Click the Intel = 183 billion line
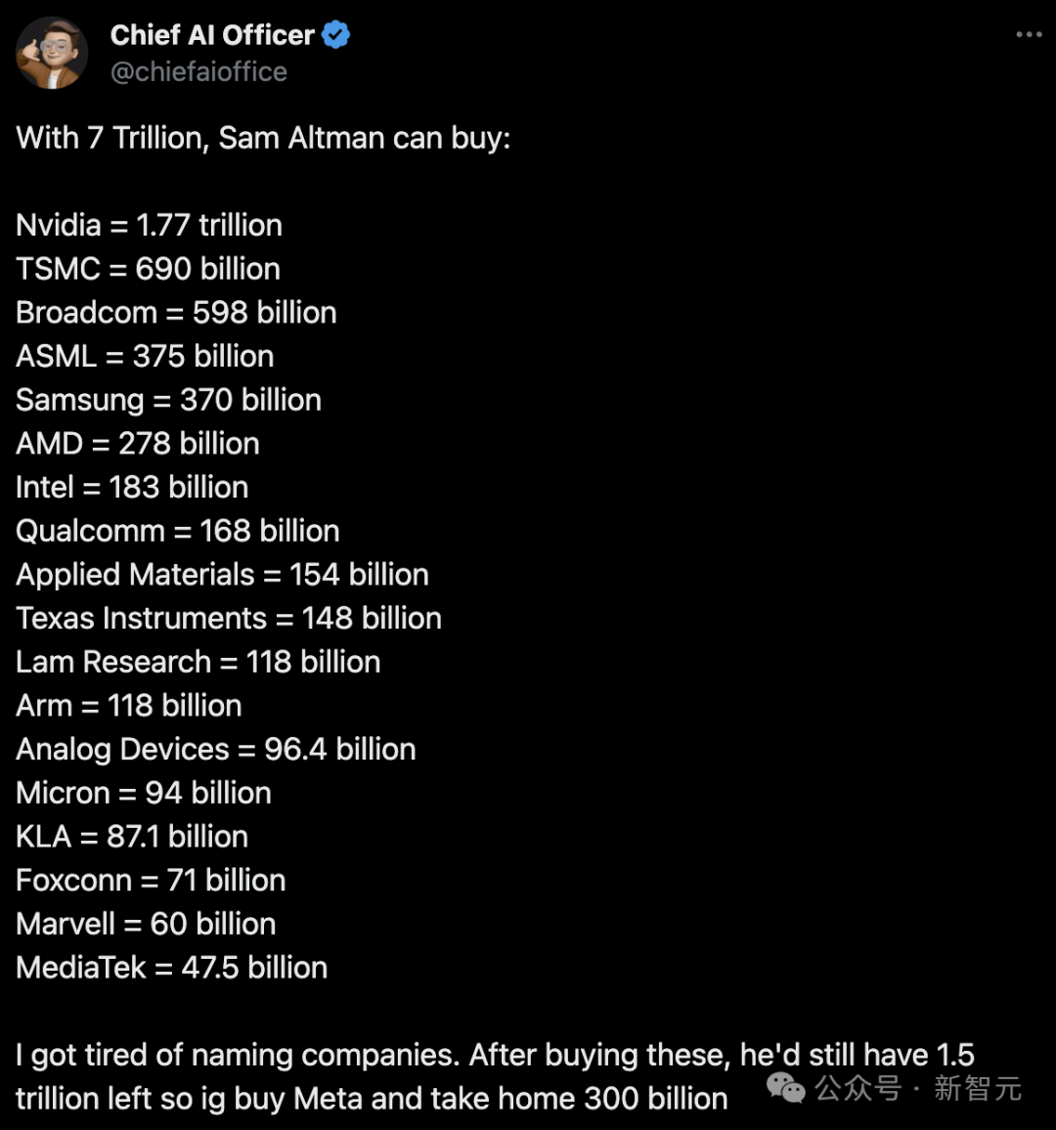Image resolution: width=1056 pixels, height=1130 pixels. pos(133,487)
